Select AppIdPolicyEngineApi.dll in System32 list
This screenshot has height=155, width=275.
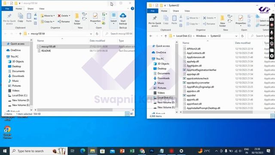pos(200,87)
